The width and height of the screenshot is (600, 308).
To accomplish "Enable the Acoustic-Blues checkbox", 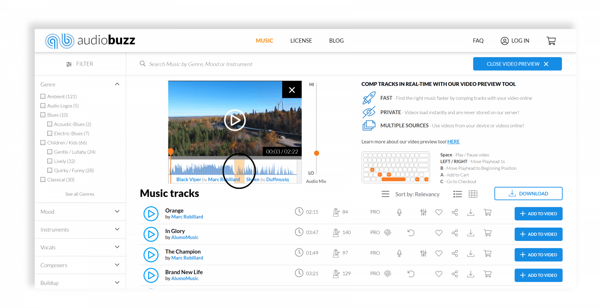I will point(50,124).
